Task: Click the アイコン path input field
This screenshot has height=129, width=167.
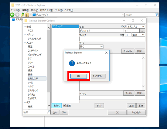Action: pyautogui.click(x=112, y=98)
